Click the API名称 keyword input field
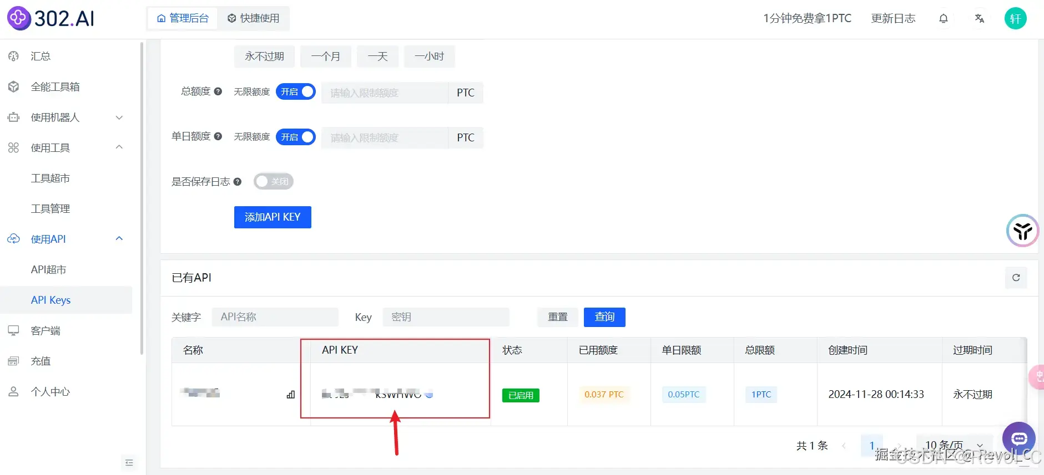This screenshot has width=1044, height=475. point(275,317)
